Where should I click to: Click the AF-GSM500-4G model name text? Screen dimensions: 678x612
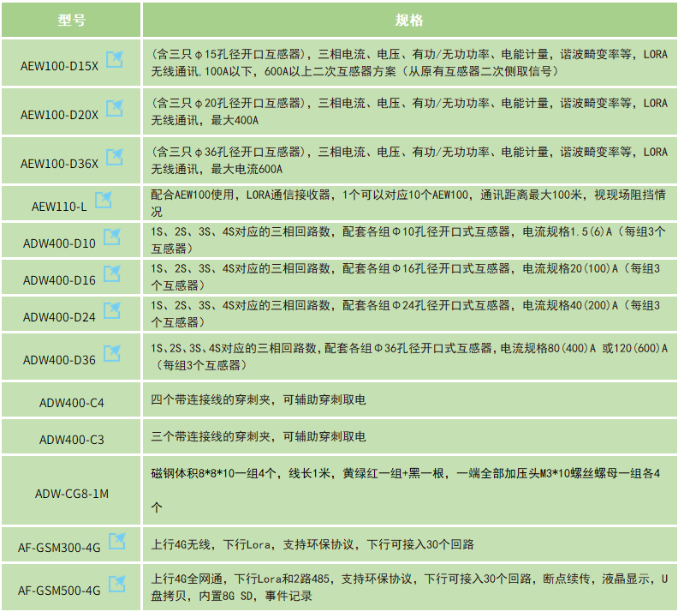(59, 591)
